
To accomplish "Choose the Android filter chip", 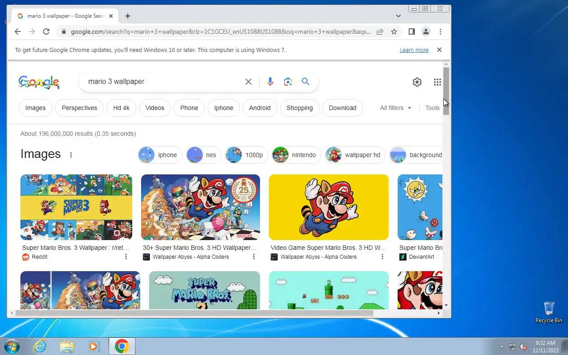I will (260, 108).
